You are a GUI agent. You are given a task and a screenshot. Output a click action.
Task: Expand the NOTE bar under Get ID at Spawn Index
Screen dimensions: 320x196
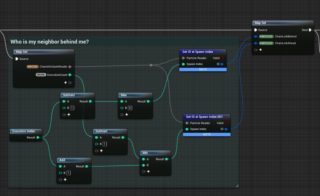point(203,69)
